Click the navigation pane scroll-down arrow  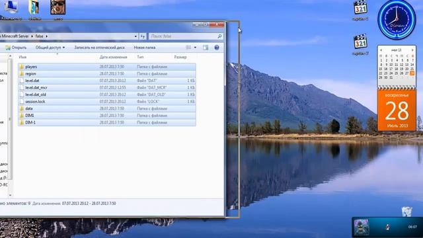pos(11,195)
